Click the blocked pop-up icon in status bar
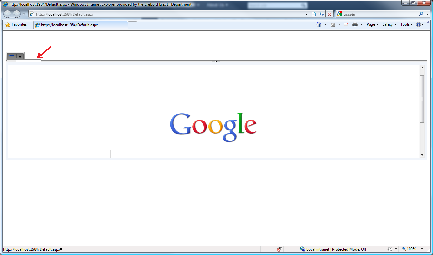The width and height of the screenshot is (433, 255). pos(280,249)
